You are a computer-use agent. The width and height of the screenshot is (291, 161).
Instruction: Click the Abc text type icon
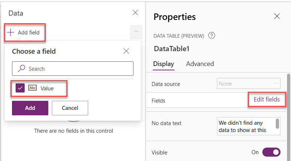[33, 88]
